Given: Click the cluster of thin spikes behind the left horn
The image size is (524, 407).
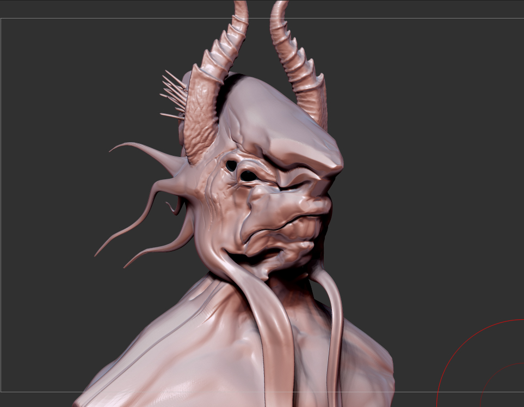Looking at the screenshot, I should click(173, 95).
